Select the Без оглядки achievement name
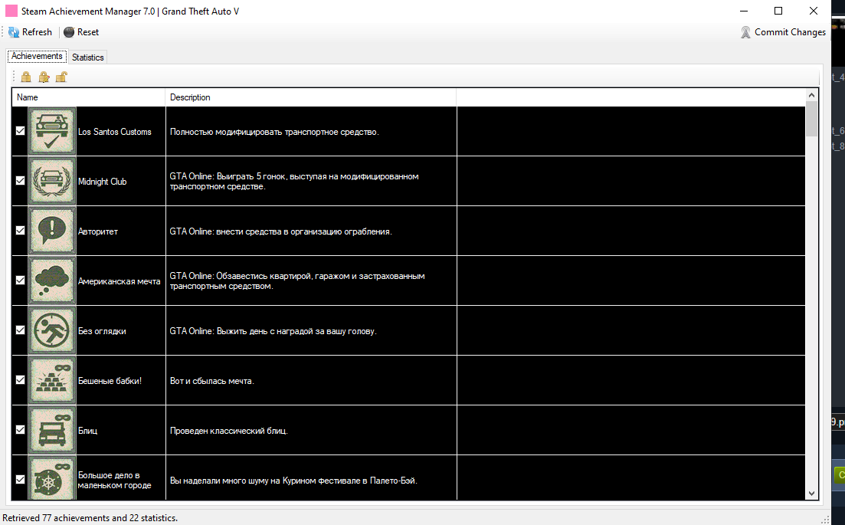Viewport: 845px width, 525px height. [x=102, y=331]
